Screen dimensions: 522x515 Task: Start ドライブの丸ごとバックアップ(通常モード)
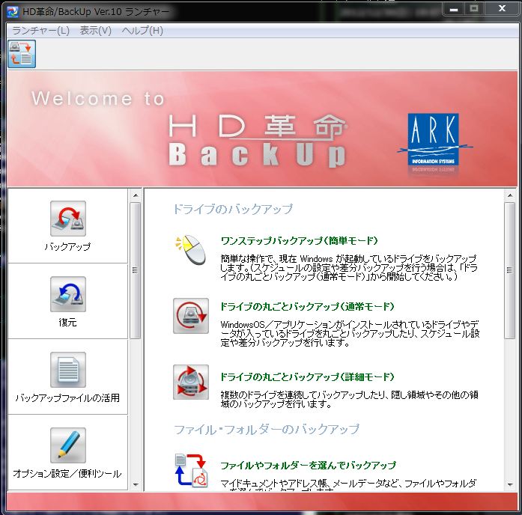(x=307, y=306)
